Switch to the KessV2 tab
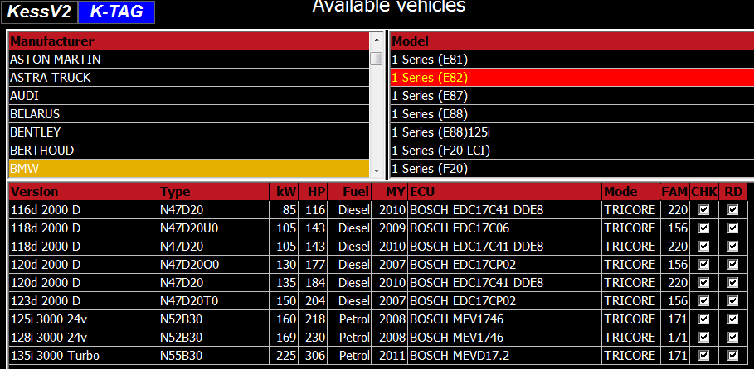Screen dimensions: 754x369 [40, 12]
